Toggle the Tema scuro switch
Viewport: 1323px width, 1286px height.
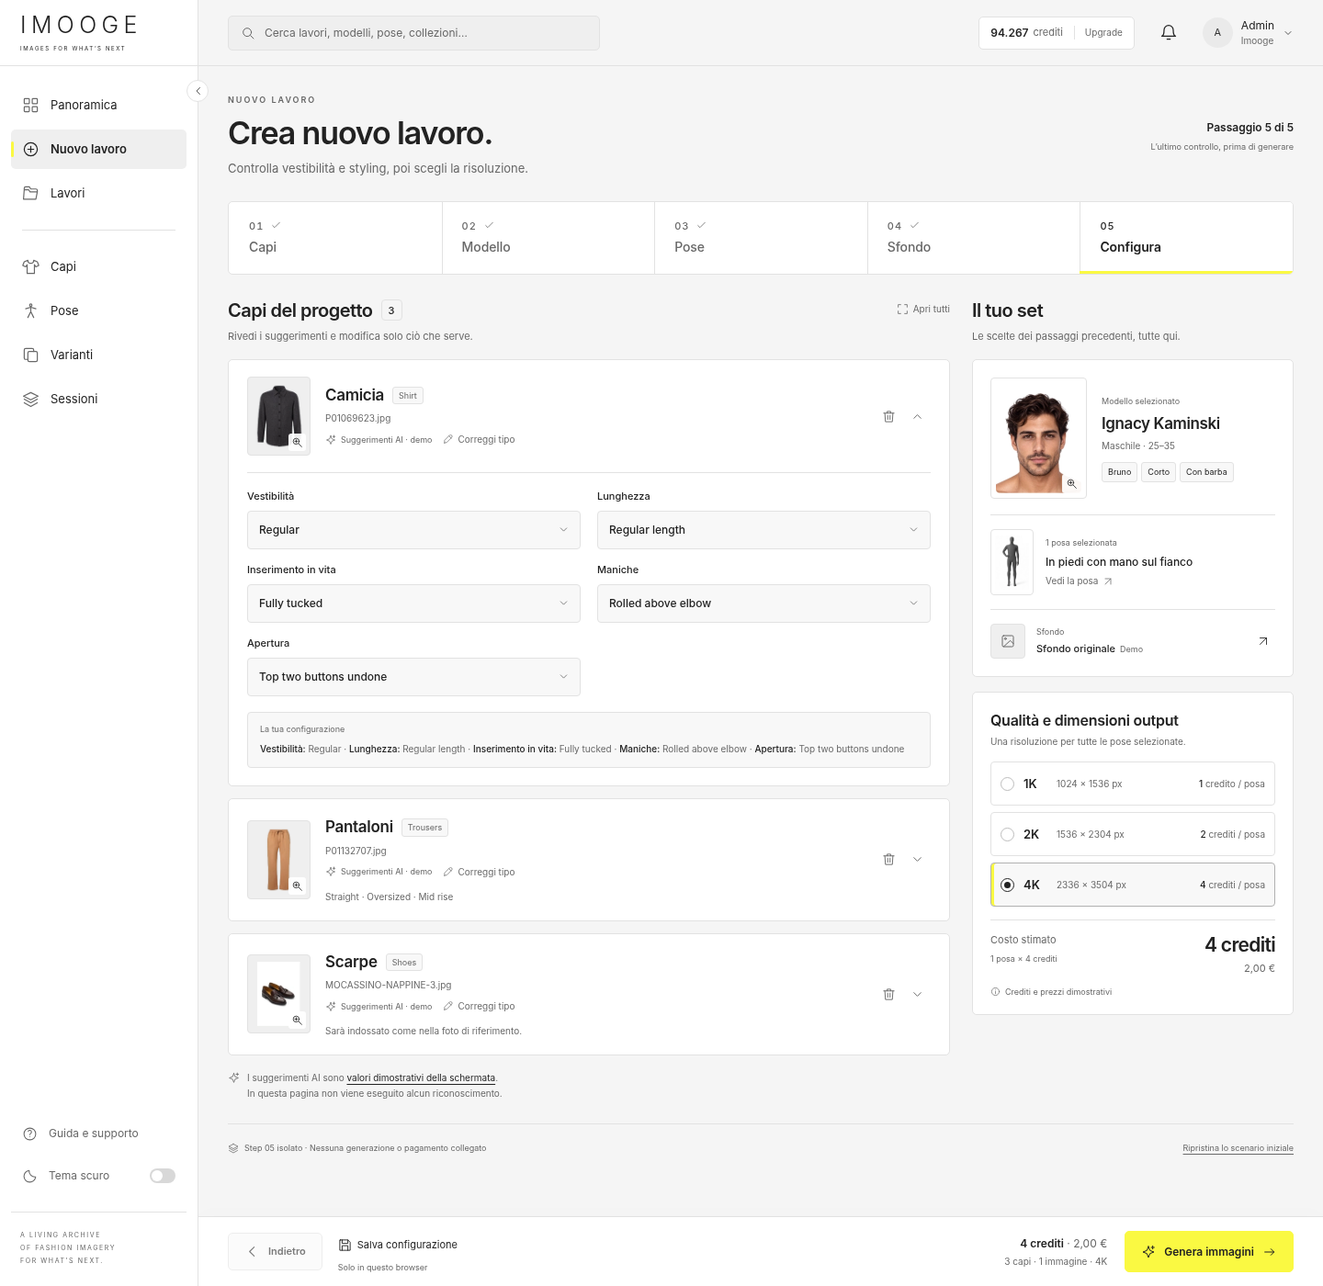[163, 1176]
